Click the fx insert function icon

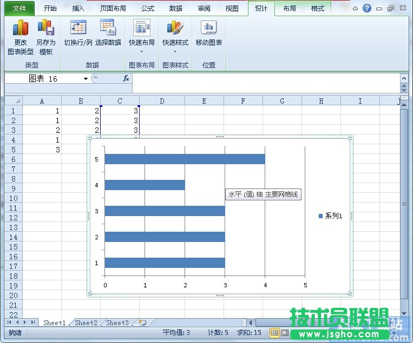point(126,79)
